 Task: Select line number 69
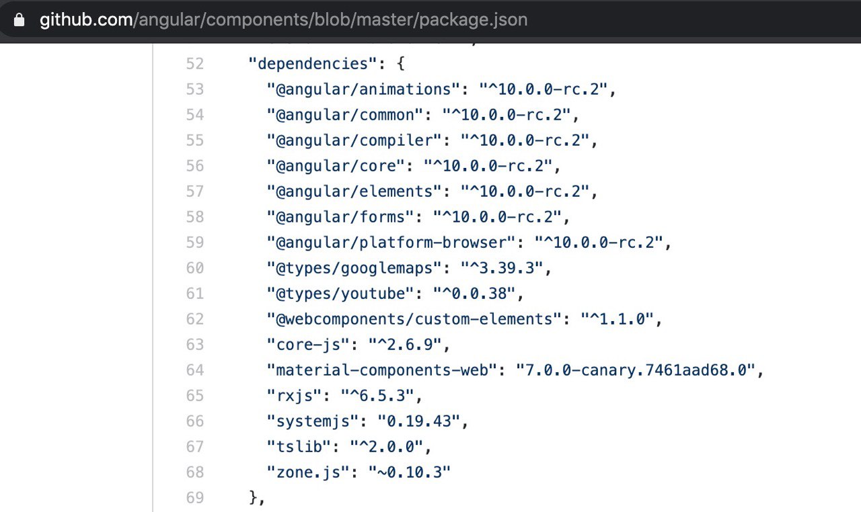click(195, 498)
